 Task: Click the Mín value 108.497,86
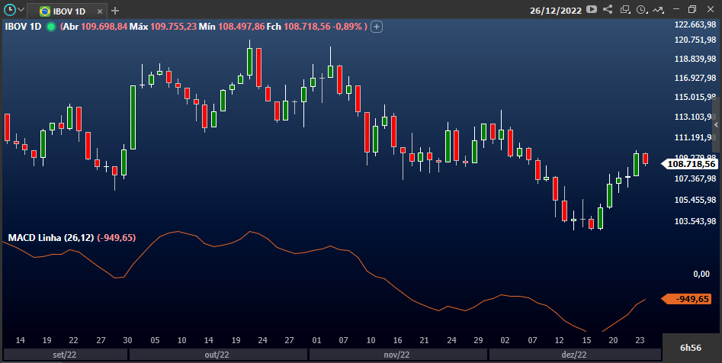click(241, 26)
